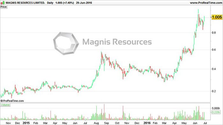Click the Aug month label on time axis
The height and width of the screenshot is (125, 223).
click(96, 123)
